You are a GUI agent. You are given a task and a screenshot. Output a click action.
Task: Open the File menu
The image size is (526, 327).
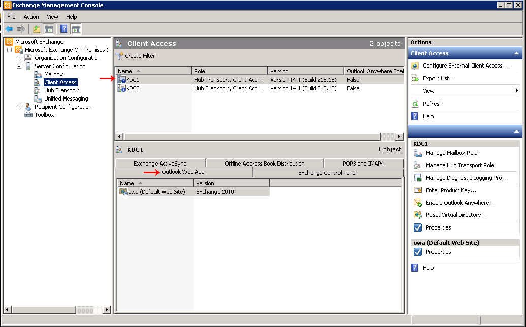pyautogui.click(x=11, y=17)
